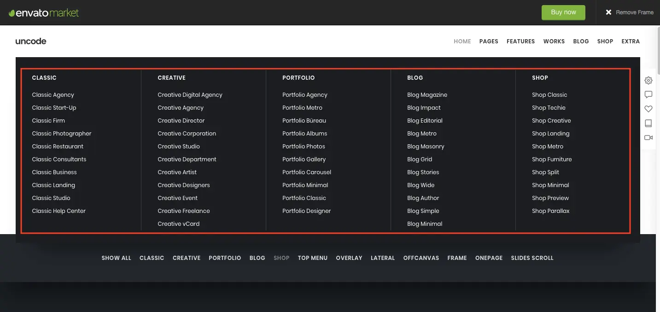The image size is (660, 312).
Task: Open the PAGES dropdown menu
Action: click(489, 41)
